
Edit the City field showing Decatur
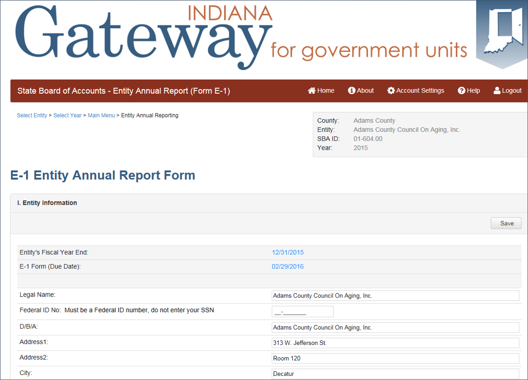395,374
